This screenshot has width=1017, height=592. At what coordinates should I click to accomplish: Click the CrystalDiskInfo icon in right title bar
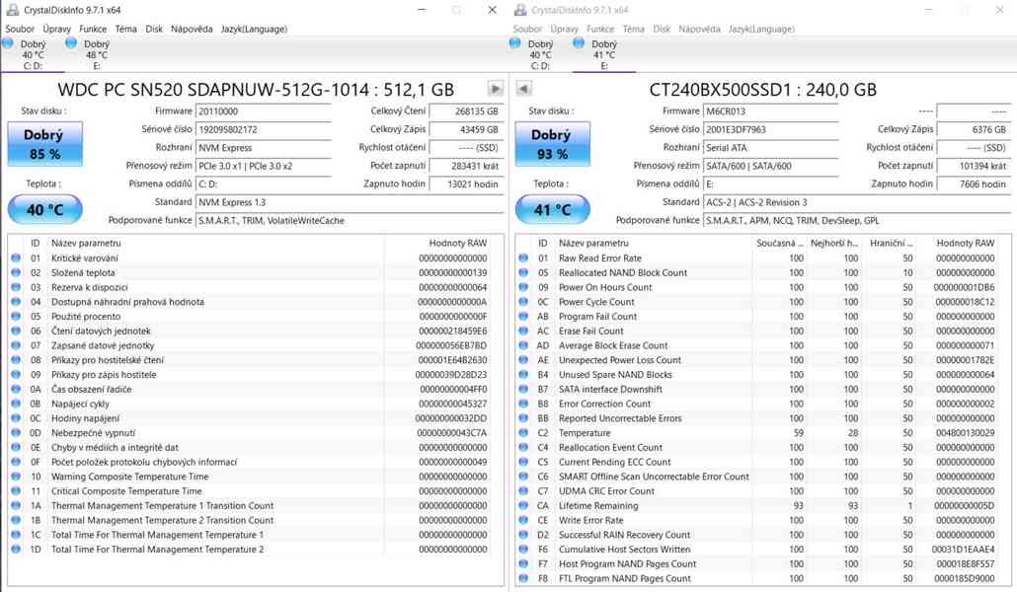519,10
